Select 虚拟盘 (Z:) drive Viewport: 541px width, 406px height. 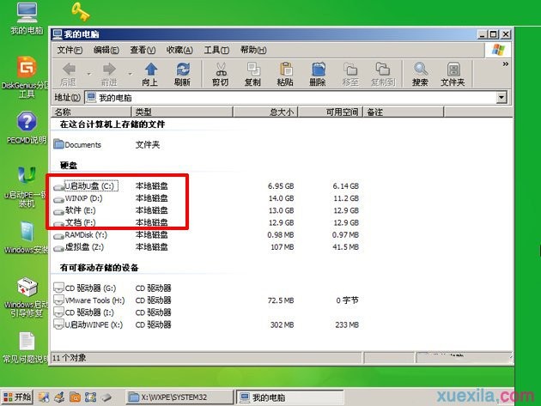click(x=79, y=247)
